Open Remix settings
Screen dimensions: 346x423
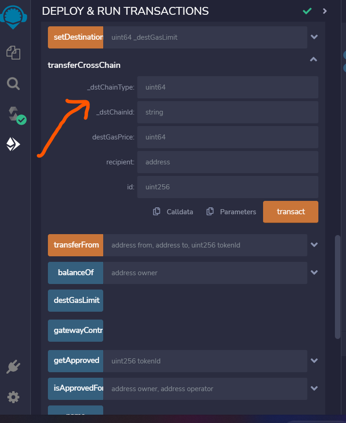click(x=13, y=397)
